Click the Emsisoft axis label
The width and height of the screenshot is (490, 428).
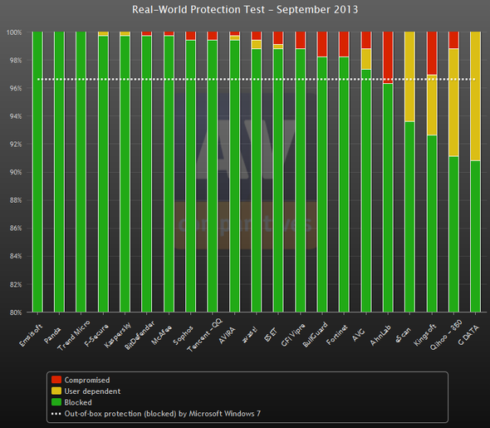coord(31,335)
